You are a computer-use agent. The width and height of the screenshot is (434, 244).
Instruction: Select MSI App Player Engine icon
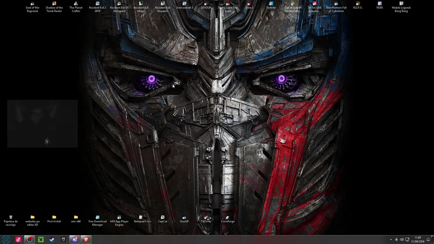(119, 221)
